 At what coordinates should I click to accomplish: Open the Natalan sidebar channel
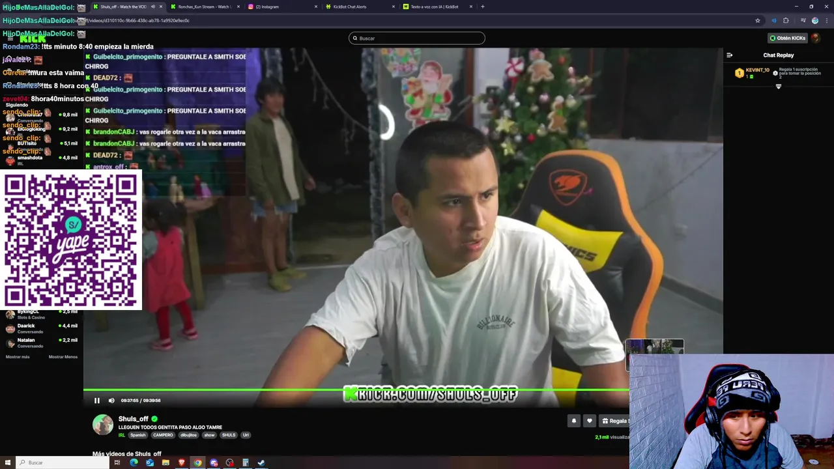coord(42,343)
